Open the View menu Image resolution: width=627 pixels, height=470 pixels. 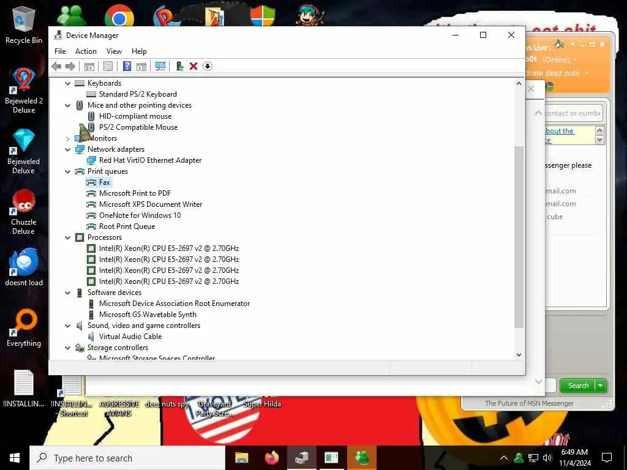coord(114,51)
